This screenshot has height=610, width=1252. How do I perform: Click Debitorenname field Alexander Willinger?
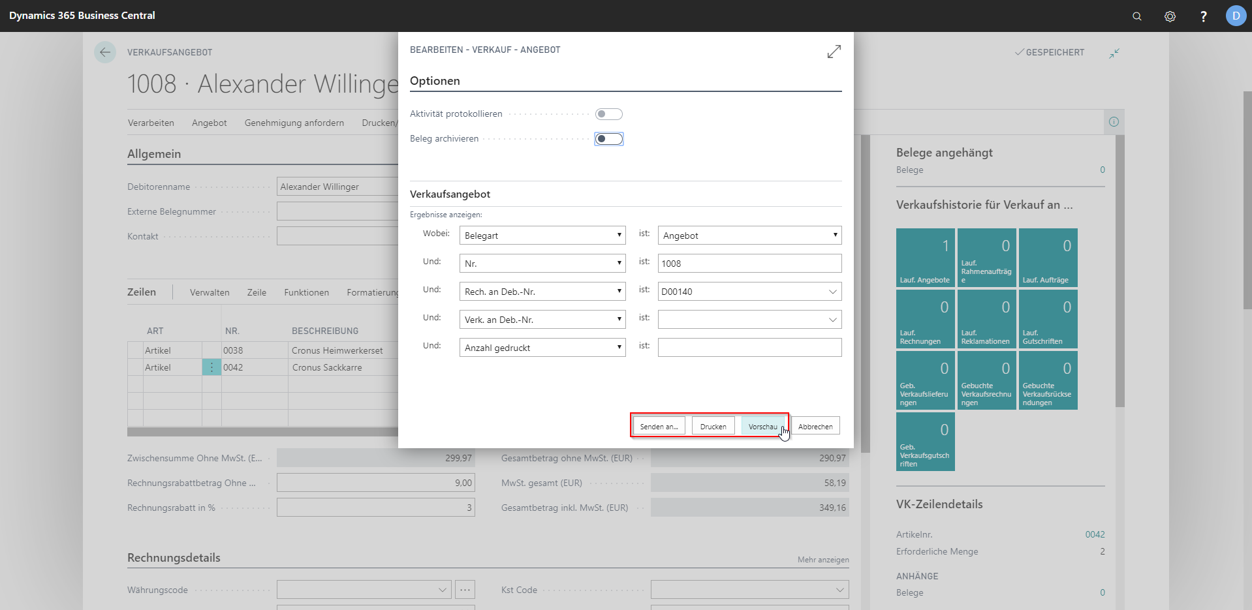pos(337,187)
